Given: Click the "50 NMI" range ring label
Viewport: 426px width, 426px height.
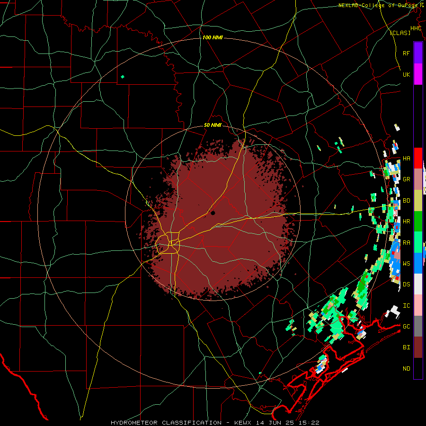Looking at the screenshot, I should coord(213,125).
